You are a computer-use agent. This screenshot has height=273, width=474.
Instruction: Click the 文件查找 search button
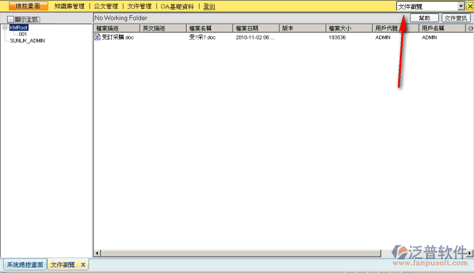coord(456,18)
